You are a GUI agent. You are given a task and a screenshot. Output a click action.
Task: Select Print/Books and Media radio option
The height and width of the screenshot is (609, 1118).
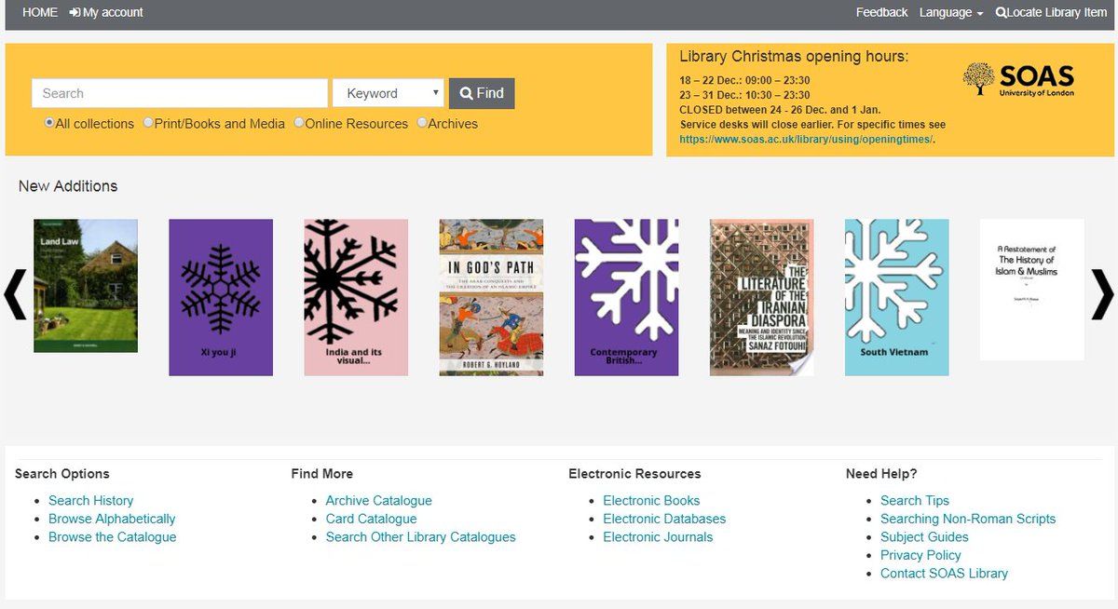coord(148,122)
